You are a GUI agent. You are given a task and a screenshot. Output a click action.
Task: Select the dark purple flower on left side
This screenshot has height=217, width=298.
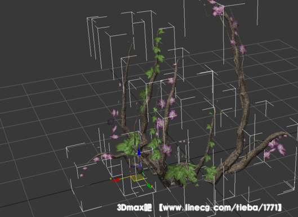tap(110, 121)
